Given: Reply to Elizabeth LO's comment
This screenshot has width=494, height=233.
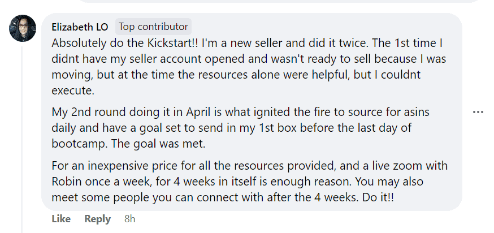Looking at the screenshot, I should click(x=97, y=219).
